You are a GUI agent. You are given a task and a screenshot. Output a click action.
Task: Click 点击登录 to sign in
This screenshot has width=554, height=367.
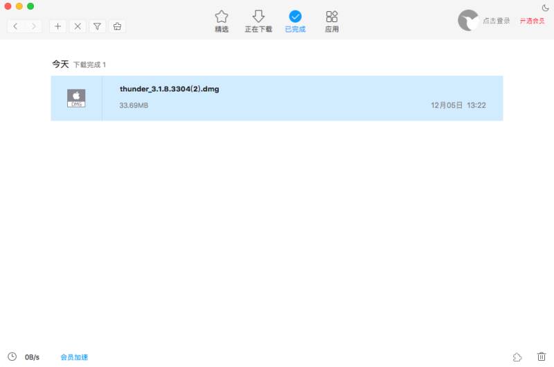pos(497,21)
